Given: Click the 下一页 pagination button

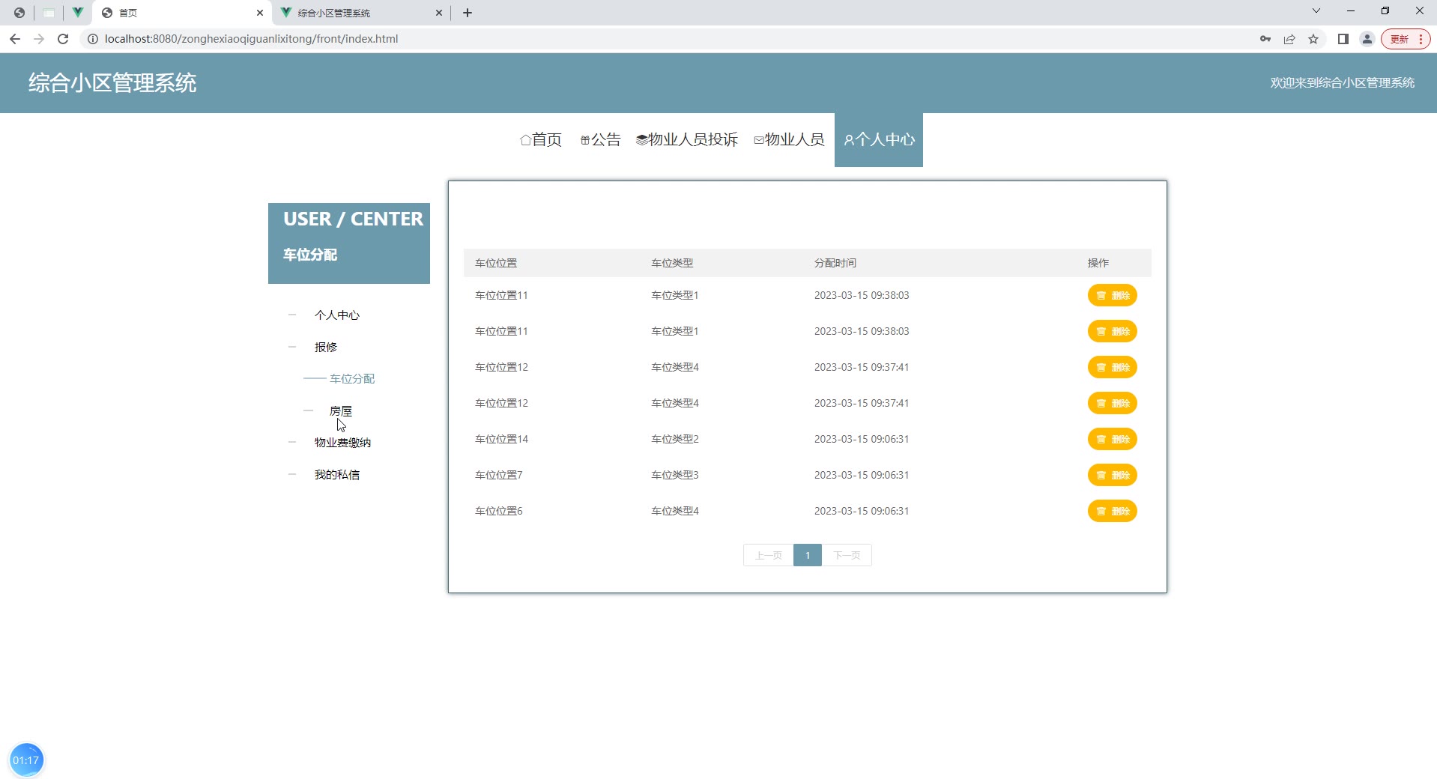Looking at the screenshot, I should point(847,555).
